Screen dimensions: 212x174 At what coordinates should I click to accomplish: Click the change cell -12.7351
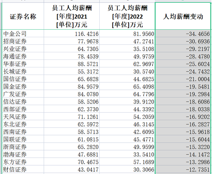point(183,169)
